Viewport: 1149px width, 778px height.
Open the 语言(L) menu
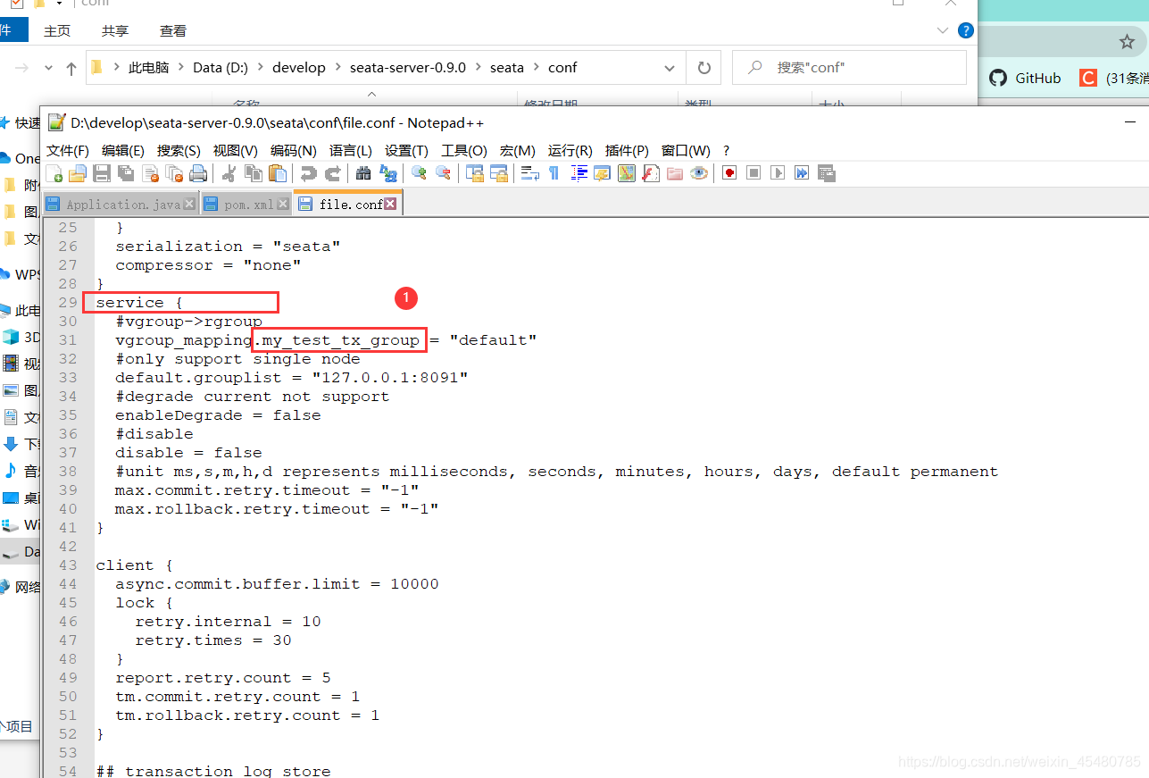coord(351,150)
